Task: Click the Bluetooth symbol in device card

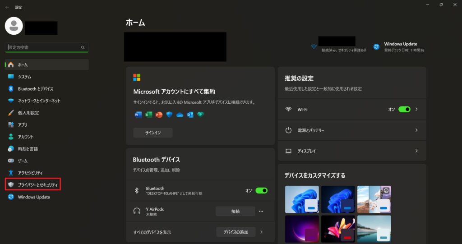Action: [x=137, y=191]
